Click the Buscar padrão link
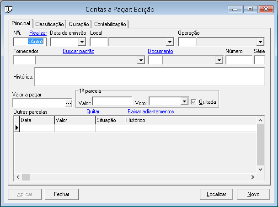The width and height of the screenshot is (278, 207). (78, 51)
